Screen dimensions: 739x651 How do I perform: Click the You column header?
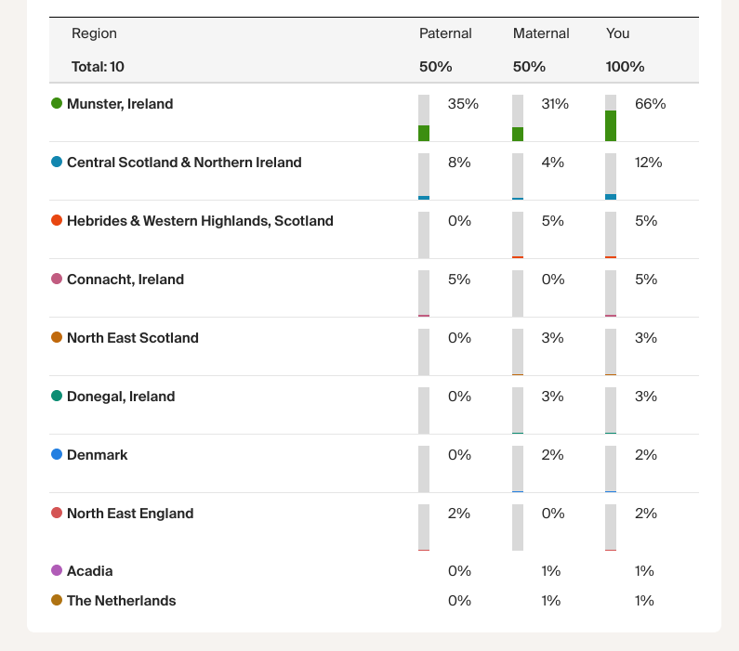(618, 33)
